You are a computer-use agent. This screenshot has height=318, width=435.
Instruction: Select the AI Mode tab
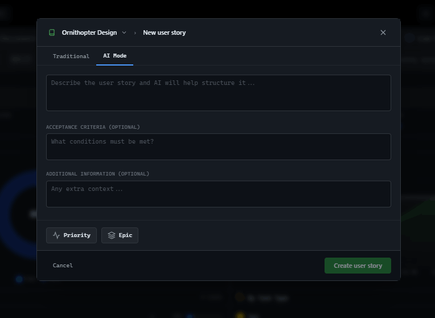point(114,56)
